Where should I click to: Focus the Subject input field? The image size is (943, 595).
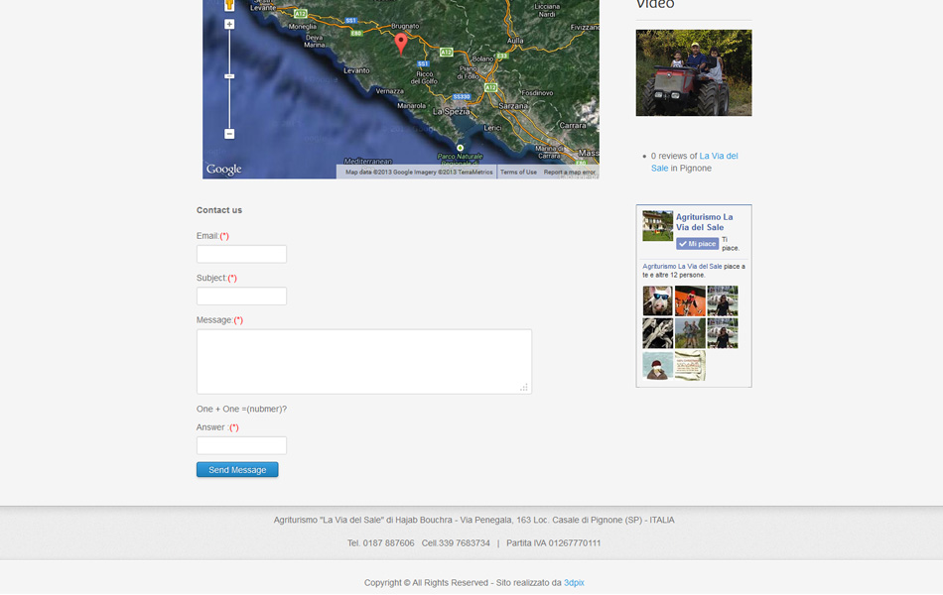pos(241,296)
